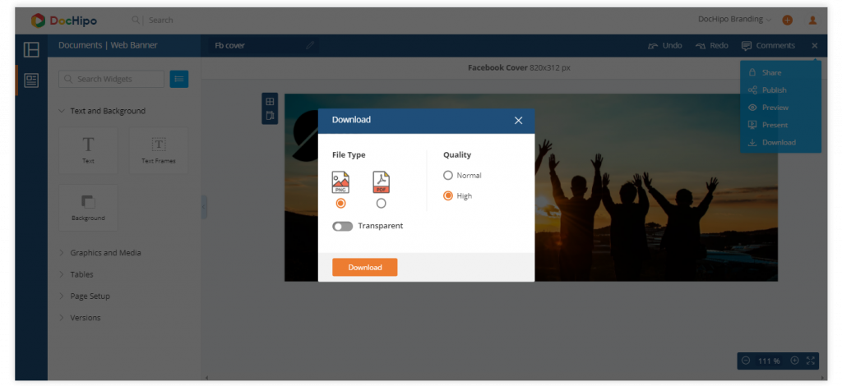Click the header Search field

tap(160, 20)
